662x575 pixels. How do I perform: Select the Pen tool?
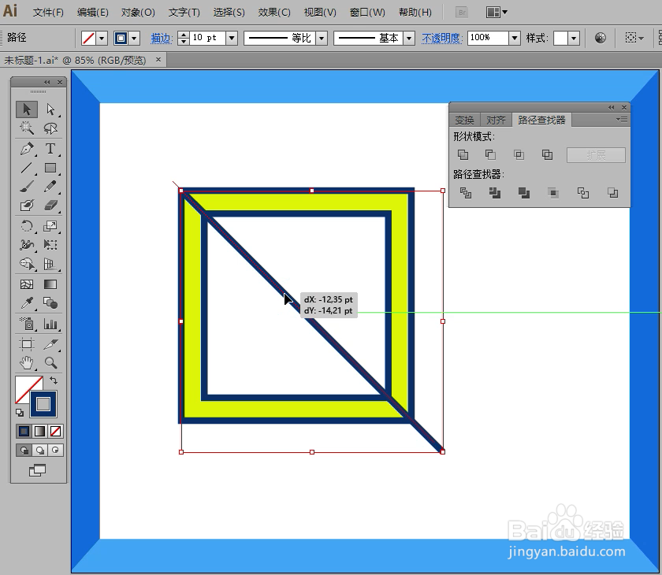tap(27, 149)
